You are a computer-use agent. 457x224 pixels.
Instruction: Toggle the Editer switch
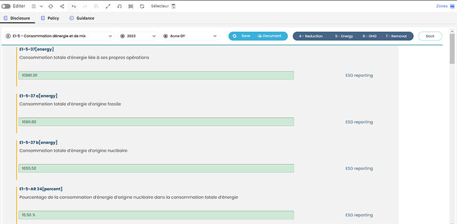[x=6, y=6]
